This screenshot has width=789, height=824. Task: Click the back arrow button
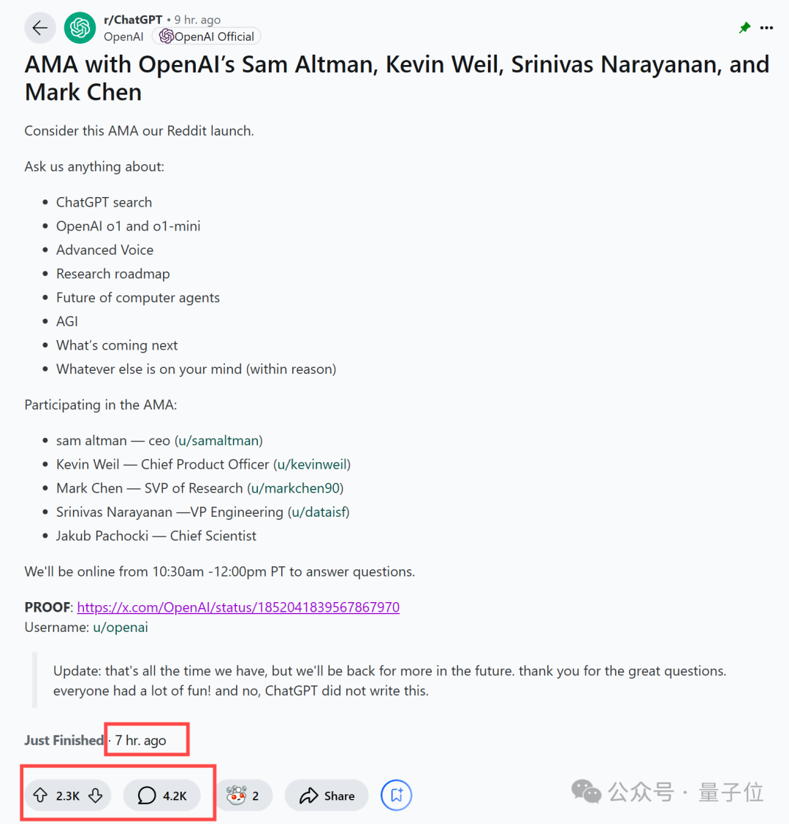(x=40, y=28)
